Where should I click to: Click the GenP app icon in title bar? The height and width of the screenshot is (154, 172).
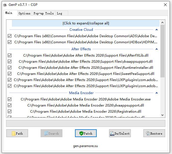5,5
